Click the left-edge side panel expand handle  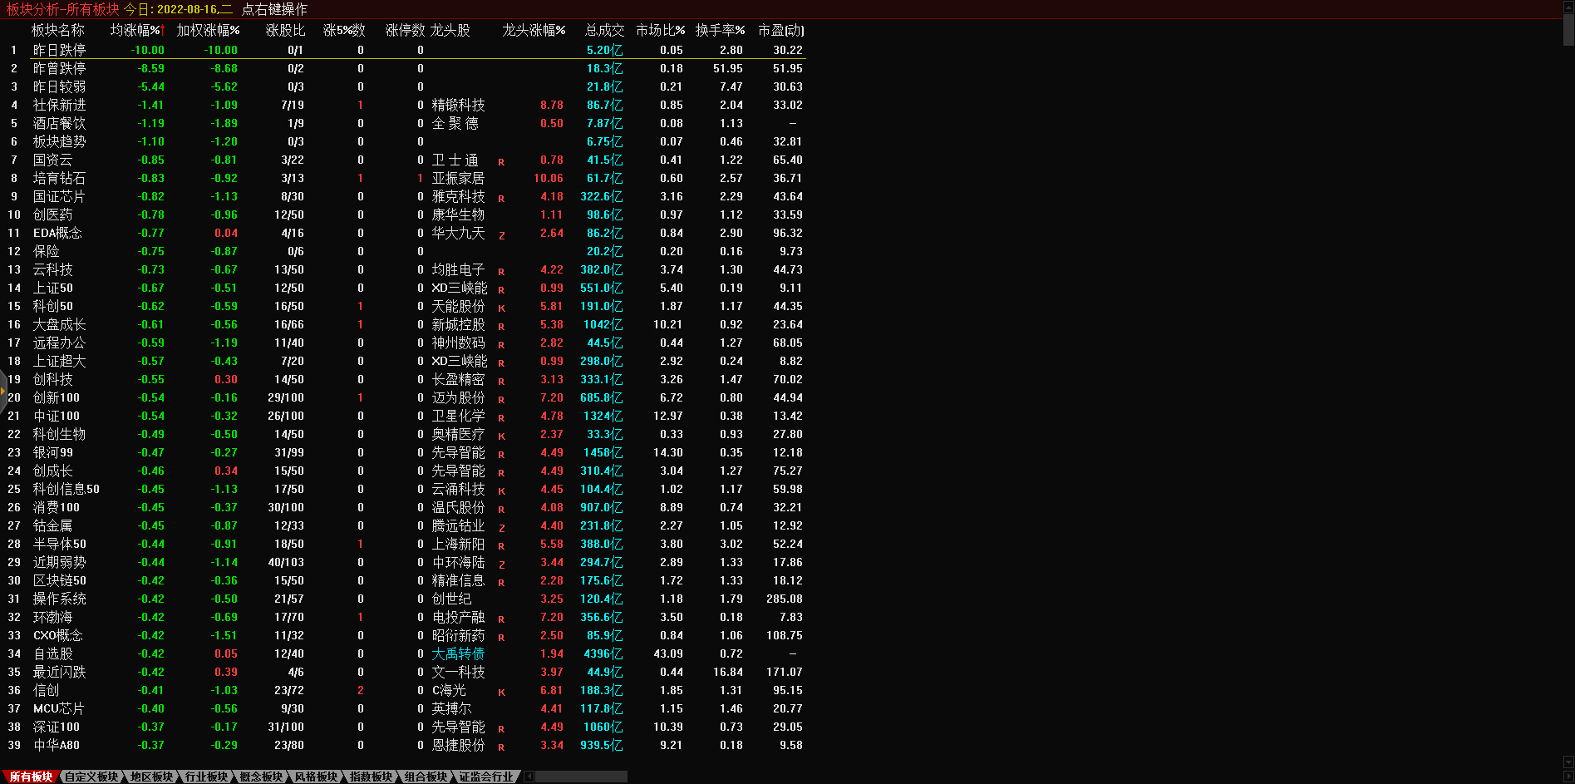coord(3,390)
